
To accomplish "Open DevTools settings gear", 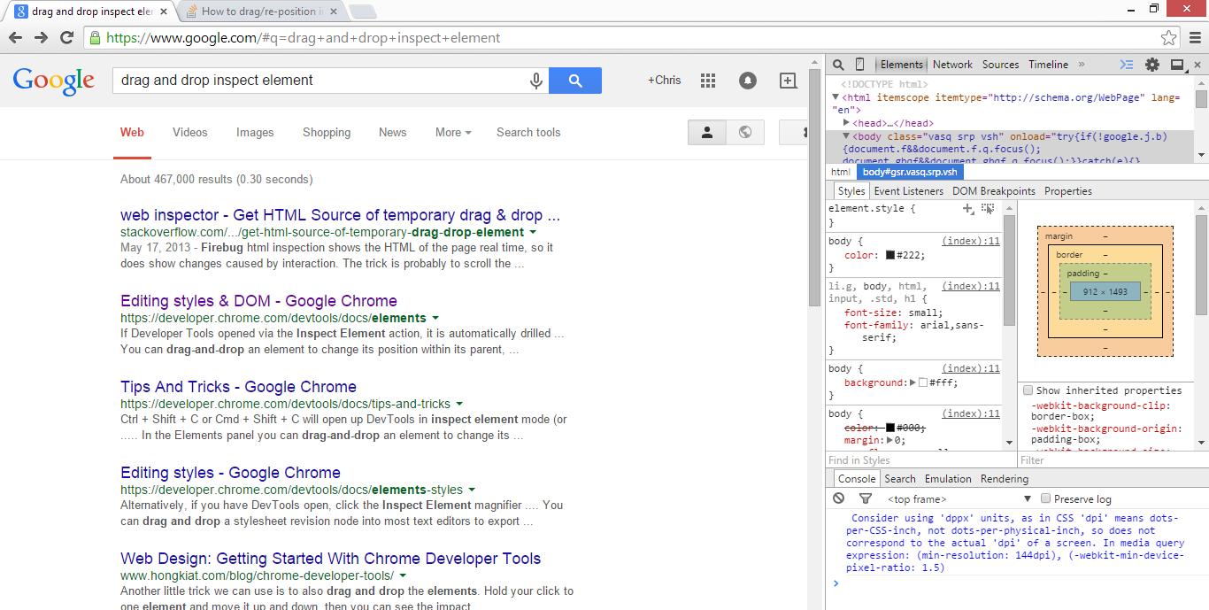I will tap(1151, 65).
